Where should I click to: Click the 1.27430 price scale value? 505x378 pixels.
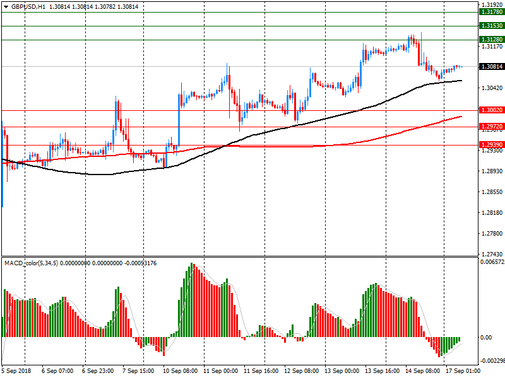pos(492,255)
